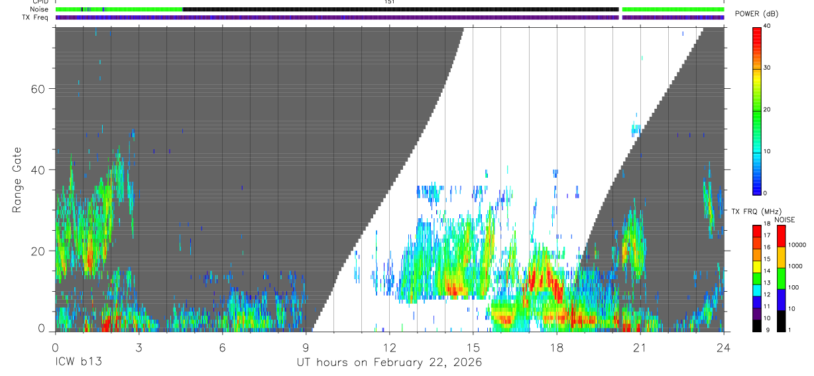This screenshot has height=376, width=814.
Task: Click the "Noise" row label at top left
Action: pos(38,9)
